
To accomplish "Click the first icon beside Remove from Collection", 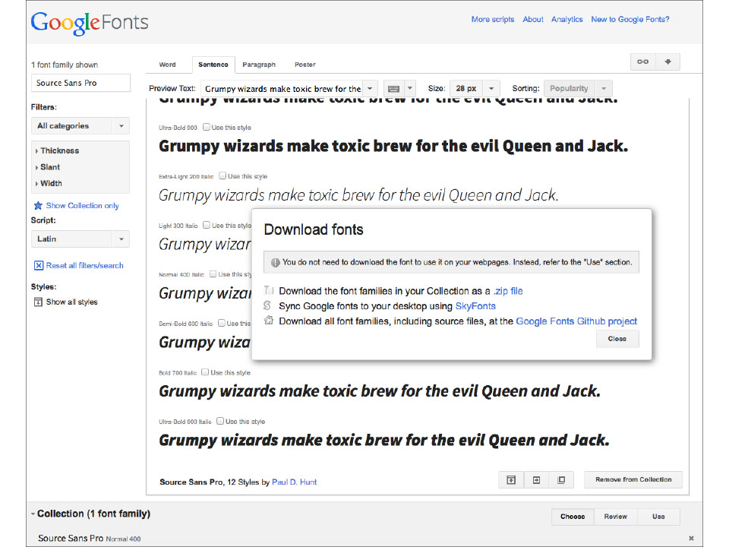I will pos(511,480).
